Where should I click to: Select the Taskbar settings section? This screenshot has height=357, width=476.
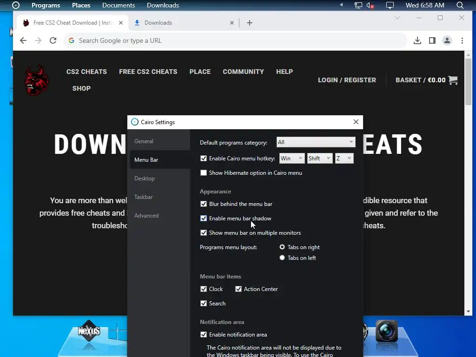tap(160, 197)
